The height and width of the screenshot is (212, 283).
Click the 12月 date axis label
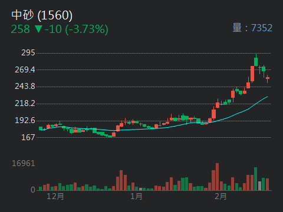[55, 196]
